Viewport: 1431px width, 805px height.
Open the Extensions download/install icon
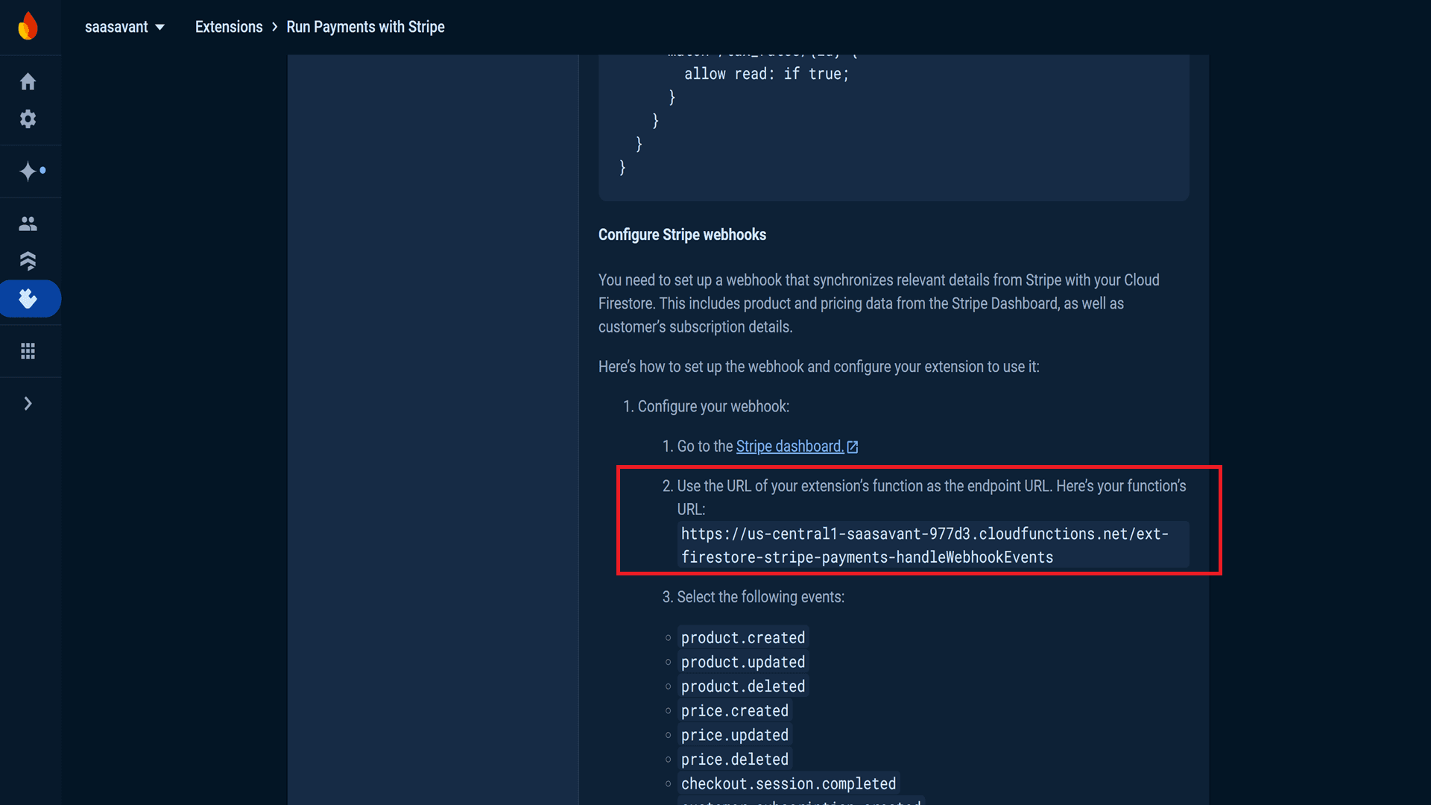pyautogui.click(x=28, y=298)
